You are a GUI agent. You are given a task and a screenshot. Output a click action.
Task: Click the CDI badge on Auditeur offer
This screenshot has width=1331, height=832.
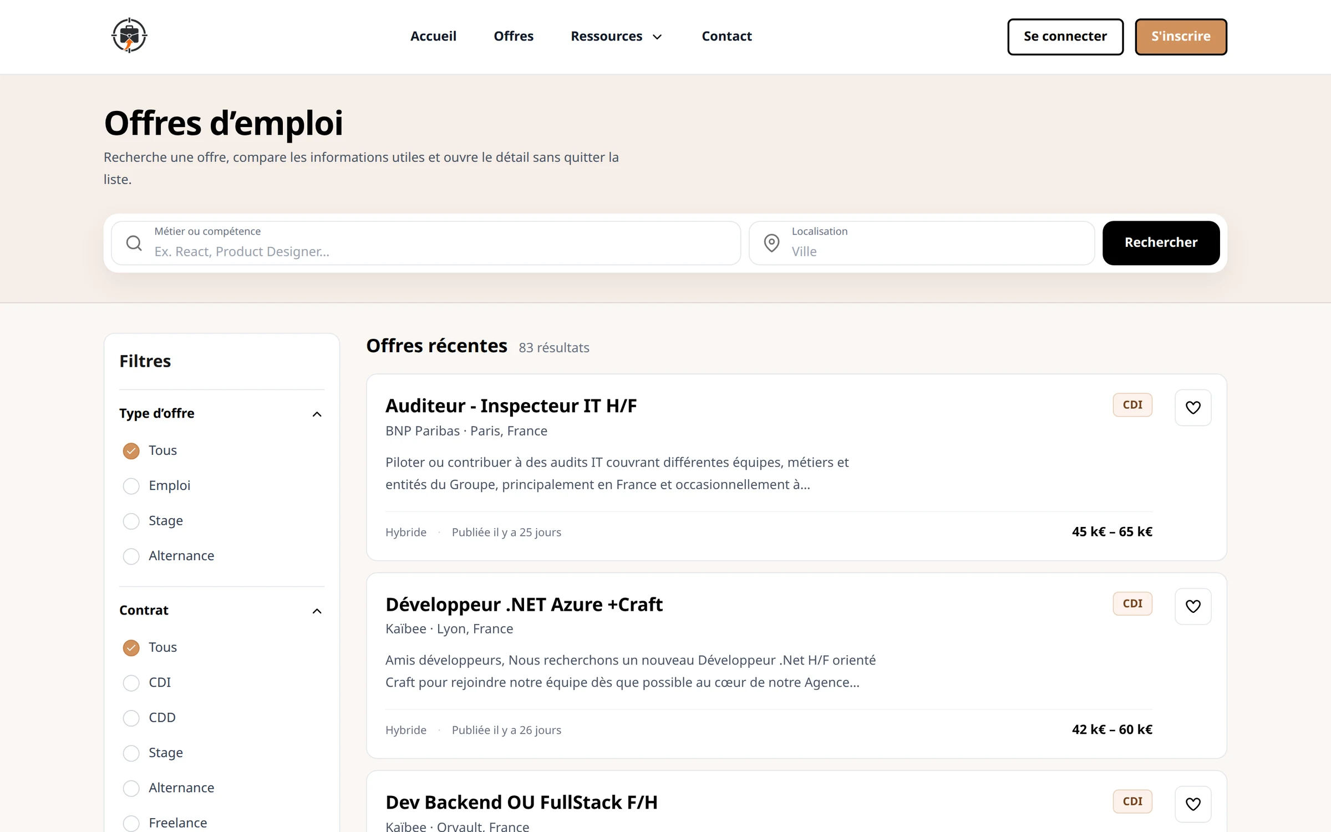[1132, 405]
